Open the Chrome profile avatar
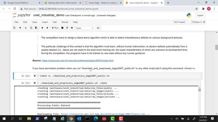 coord(209,9)
